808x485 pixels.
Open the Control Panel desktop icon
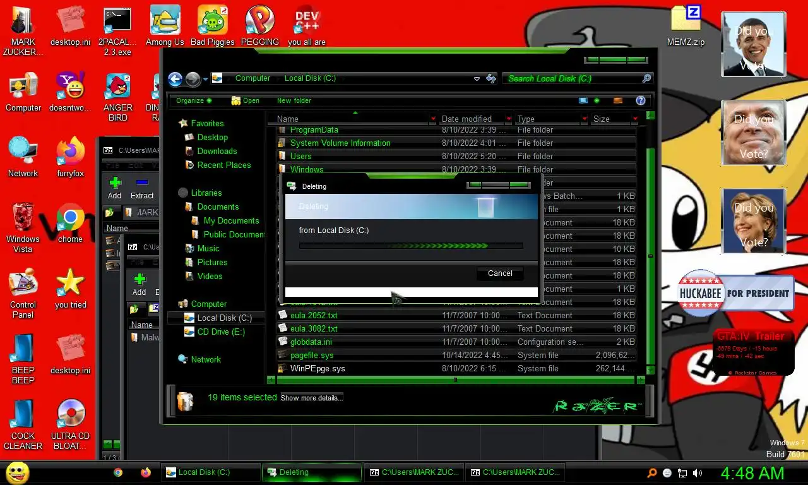coord(23,294)
